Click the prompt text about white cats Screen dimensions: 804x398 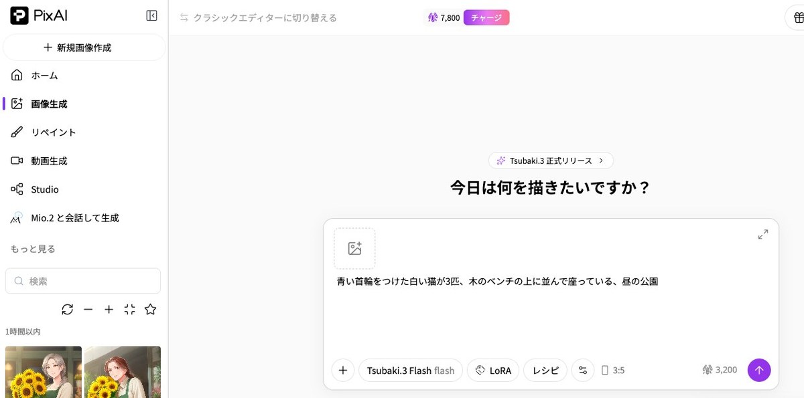pos(497,282)
